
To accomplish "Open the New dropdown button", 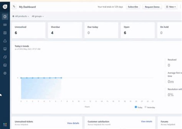I will 171,7.
